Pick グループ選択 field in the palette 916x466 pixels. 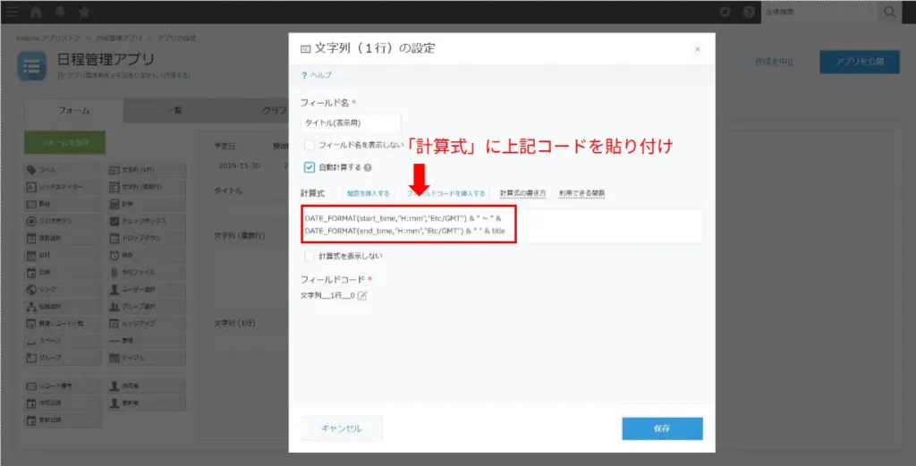147,307
